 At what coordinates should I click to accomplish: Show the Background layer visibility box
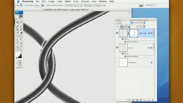[117, 62]
